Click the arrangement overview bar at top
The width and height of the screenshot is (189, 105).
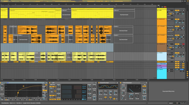tap(91, 1)
